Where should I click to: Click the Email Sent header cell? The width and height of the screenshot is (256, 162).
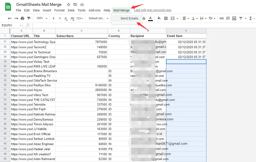pyautogui.click(x=186, y=36)
